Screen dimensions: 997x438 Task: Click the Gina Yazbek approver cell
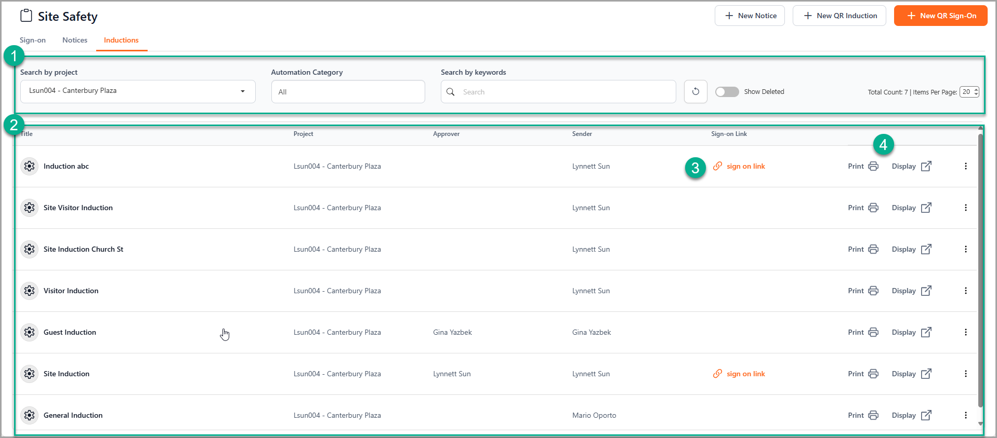pyautogui.click(x=452, y=332)
